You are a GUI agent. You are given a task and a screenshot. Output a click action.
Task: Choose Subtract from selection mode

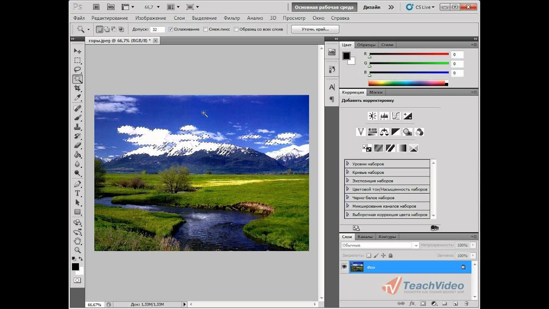click(x=114, y=29)
